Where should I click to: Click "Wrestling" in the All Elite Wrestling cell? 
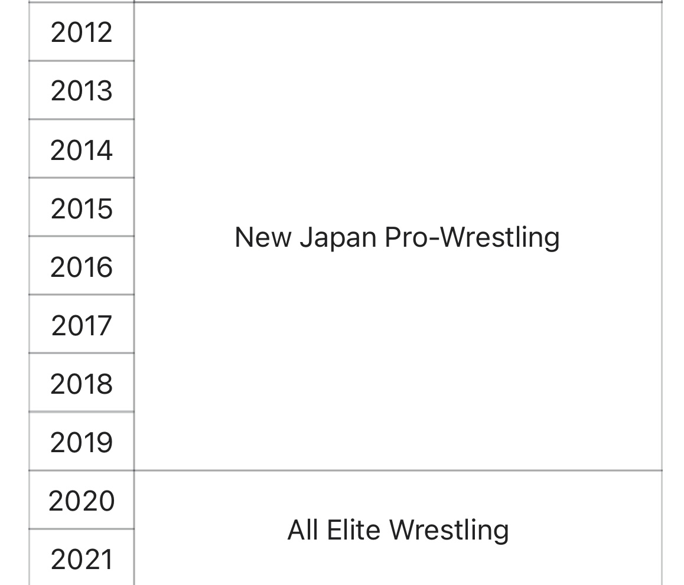tap(449, 530)
